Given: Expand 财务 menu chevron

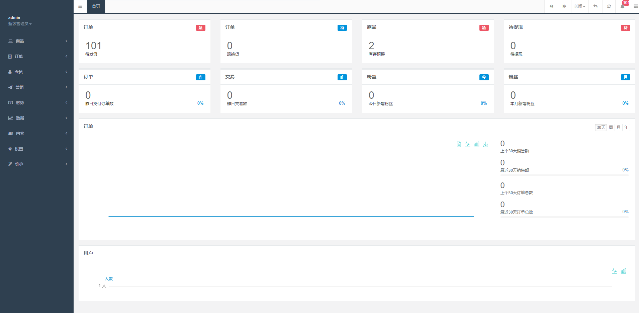Looking at the screenshot, I should pos(66,102).
